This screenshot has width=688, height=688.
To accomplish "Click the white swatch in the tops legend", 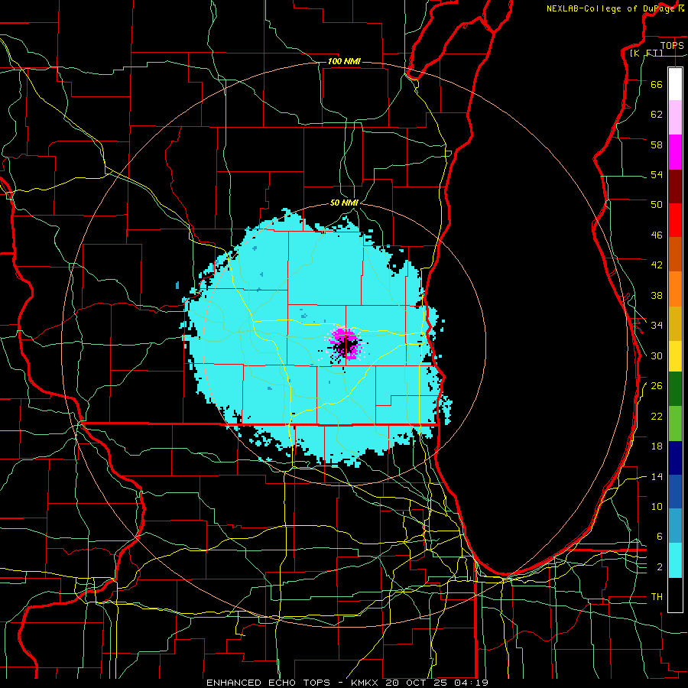I will tap(675, 84).
